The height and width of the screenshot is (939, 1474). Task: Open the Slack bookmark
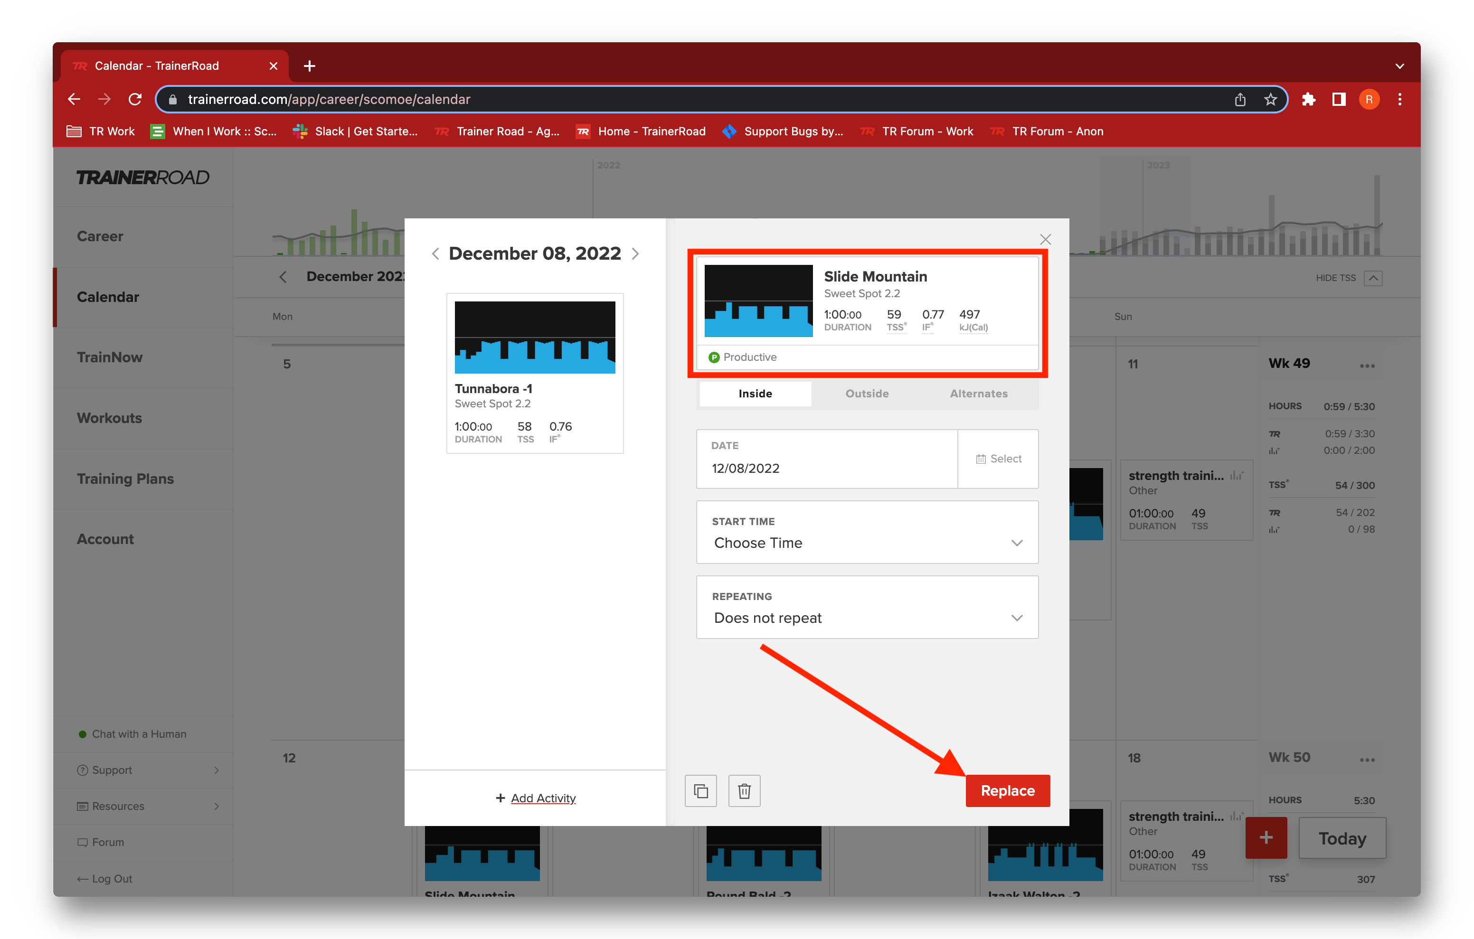click(x=356, y=131)
